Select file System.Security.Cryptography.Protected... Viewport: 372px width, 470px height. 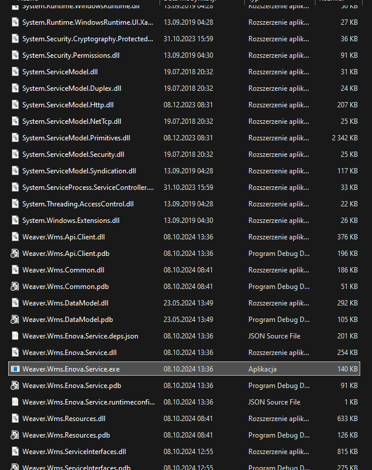point(88,39)
